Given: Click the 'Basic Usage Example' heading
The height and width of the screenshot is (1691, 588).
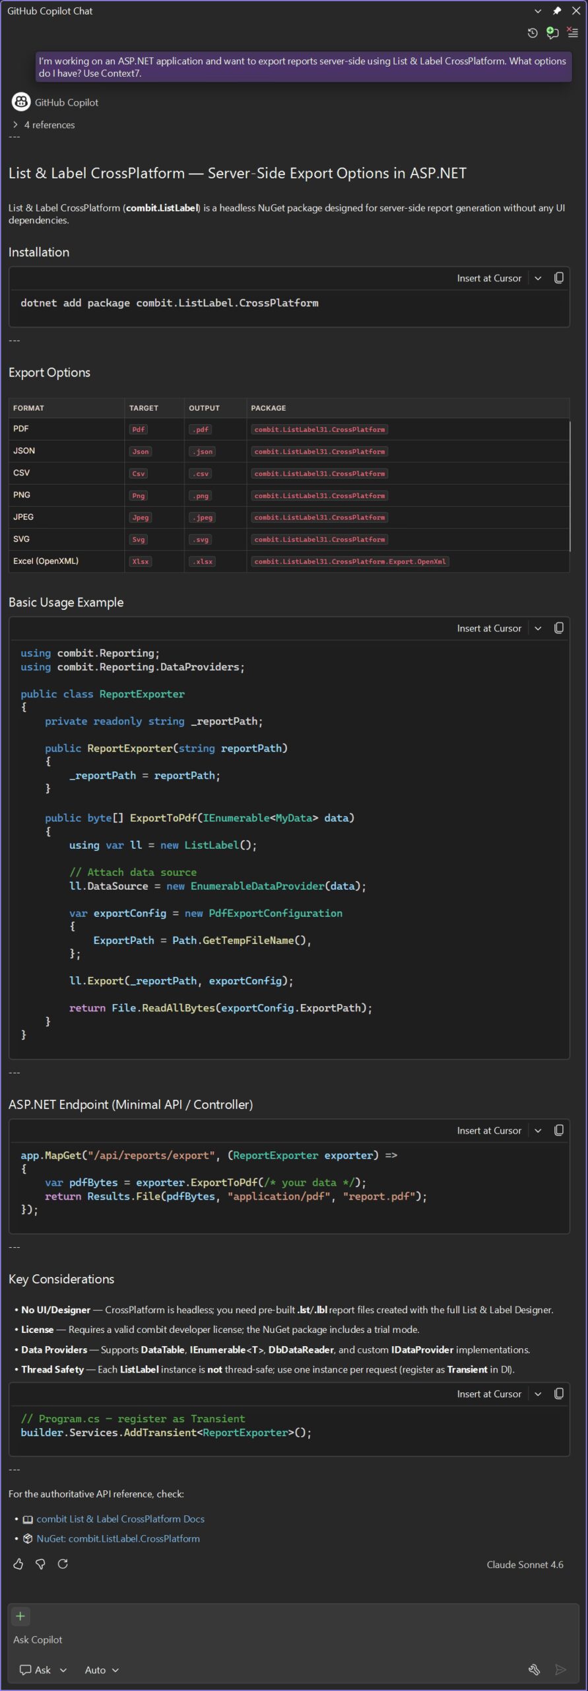Looking at the screenshot, I should pos(66,602).
